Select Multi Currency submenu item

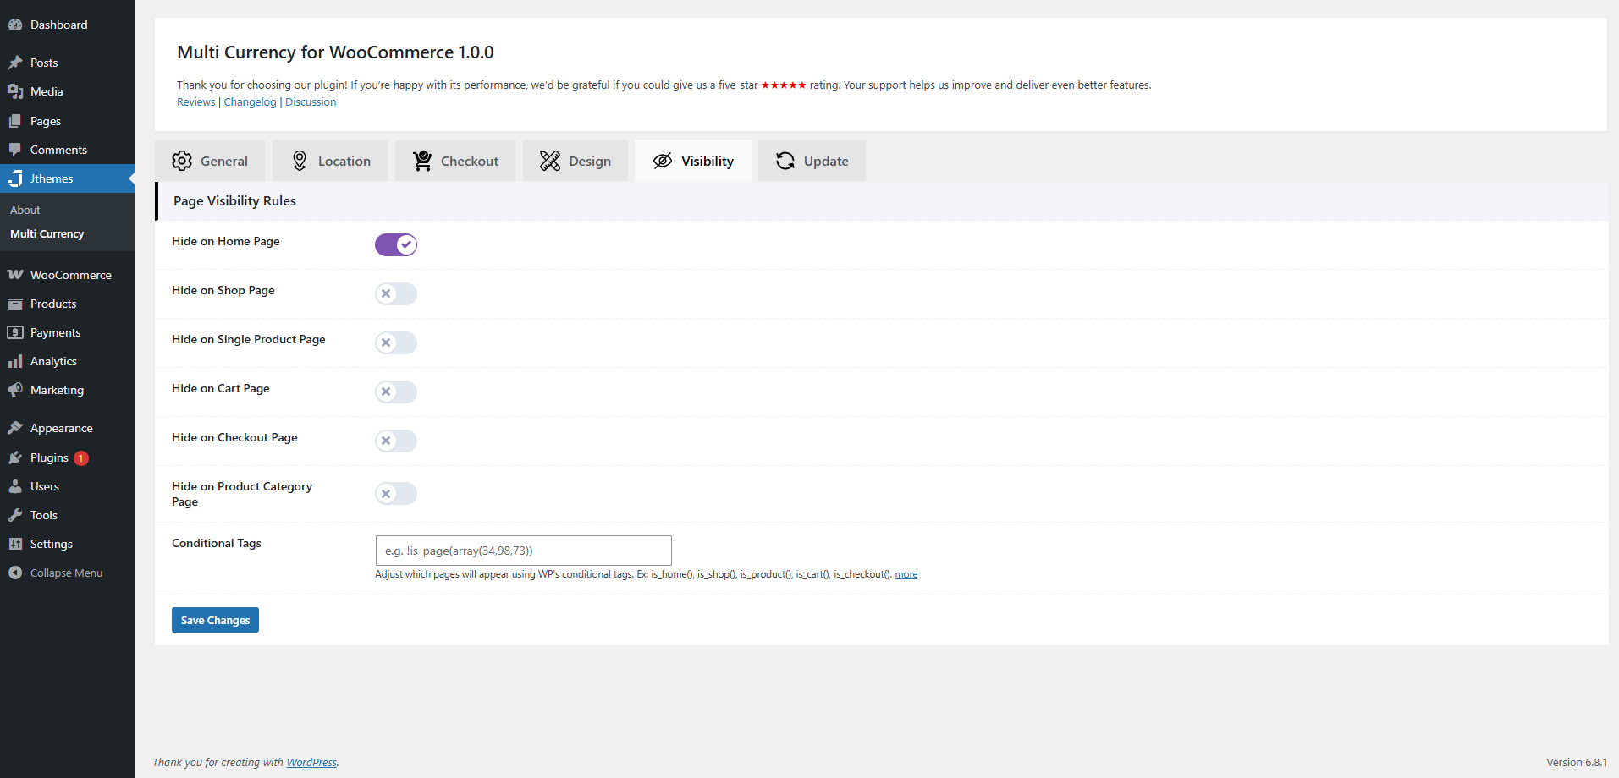click(47, 234)
